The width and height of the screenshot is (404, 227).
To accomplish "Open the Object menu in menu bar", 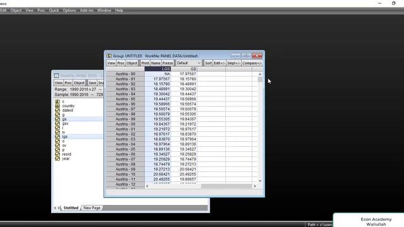I will click(16, 10).
